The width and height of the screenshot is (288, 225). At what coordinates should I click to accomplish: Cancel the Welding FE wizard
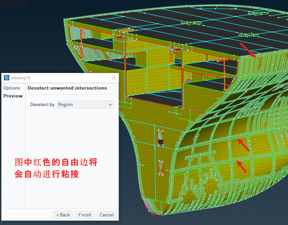point(107,215)
